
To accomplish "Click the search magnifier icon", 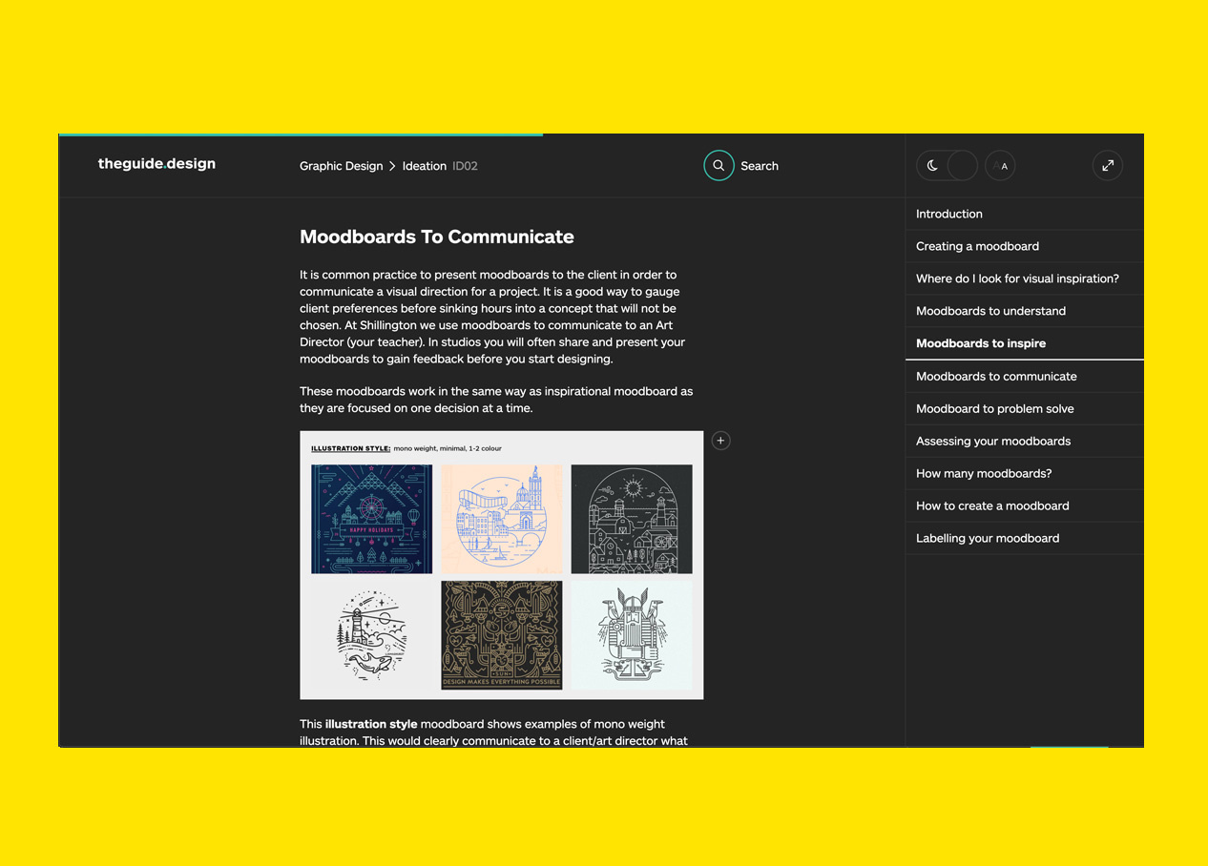I will point(719,165).
